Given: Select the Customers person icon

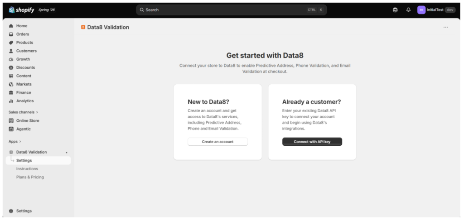Looking at the screenshot, I should coord(11,51).
